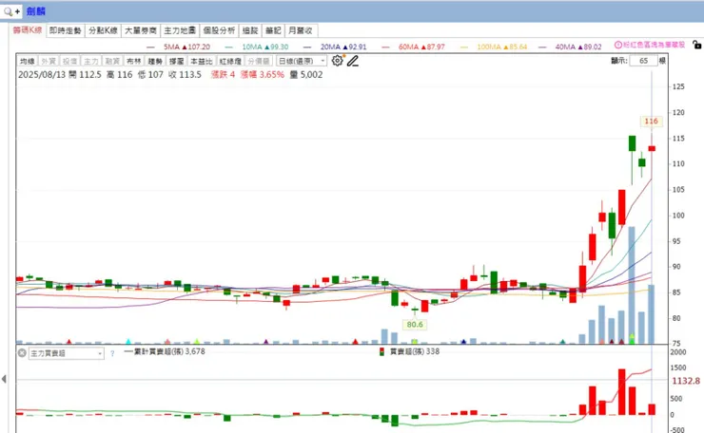Viewport: 704px width, 433px height.
Task: Click the unlocked padlock icon
Action: point(696,45)
